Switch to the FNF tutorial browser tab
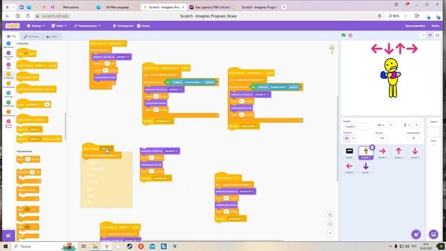Screen dimensions: 446x251 click(x=210, y=7)
